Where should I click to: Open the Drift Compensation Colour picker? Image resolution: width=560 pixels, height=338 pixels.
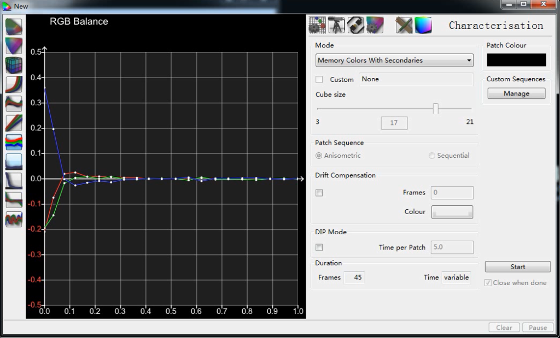452,212
